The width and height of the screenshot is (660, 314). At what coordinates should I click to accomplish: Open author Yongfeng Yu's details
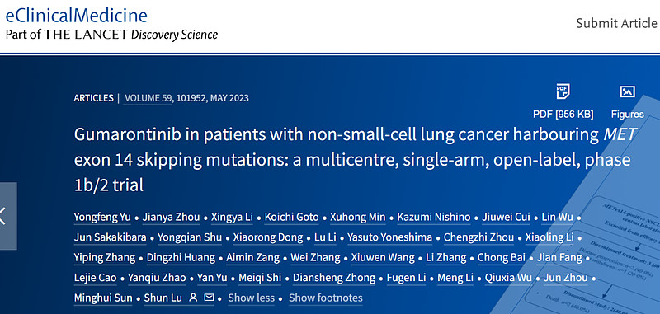[x=102, y=218]
